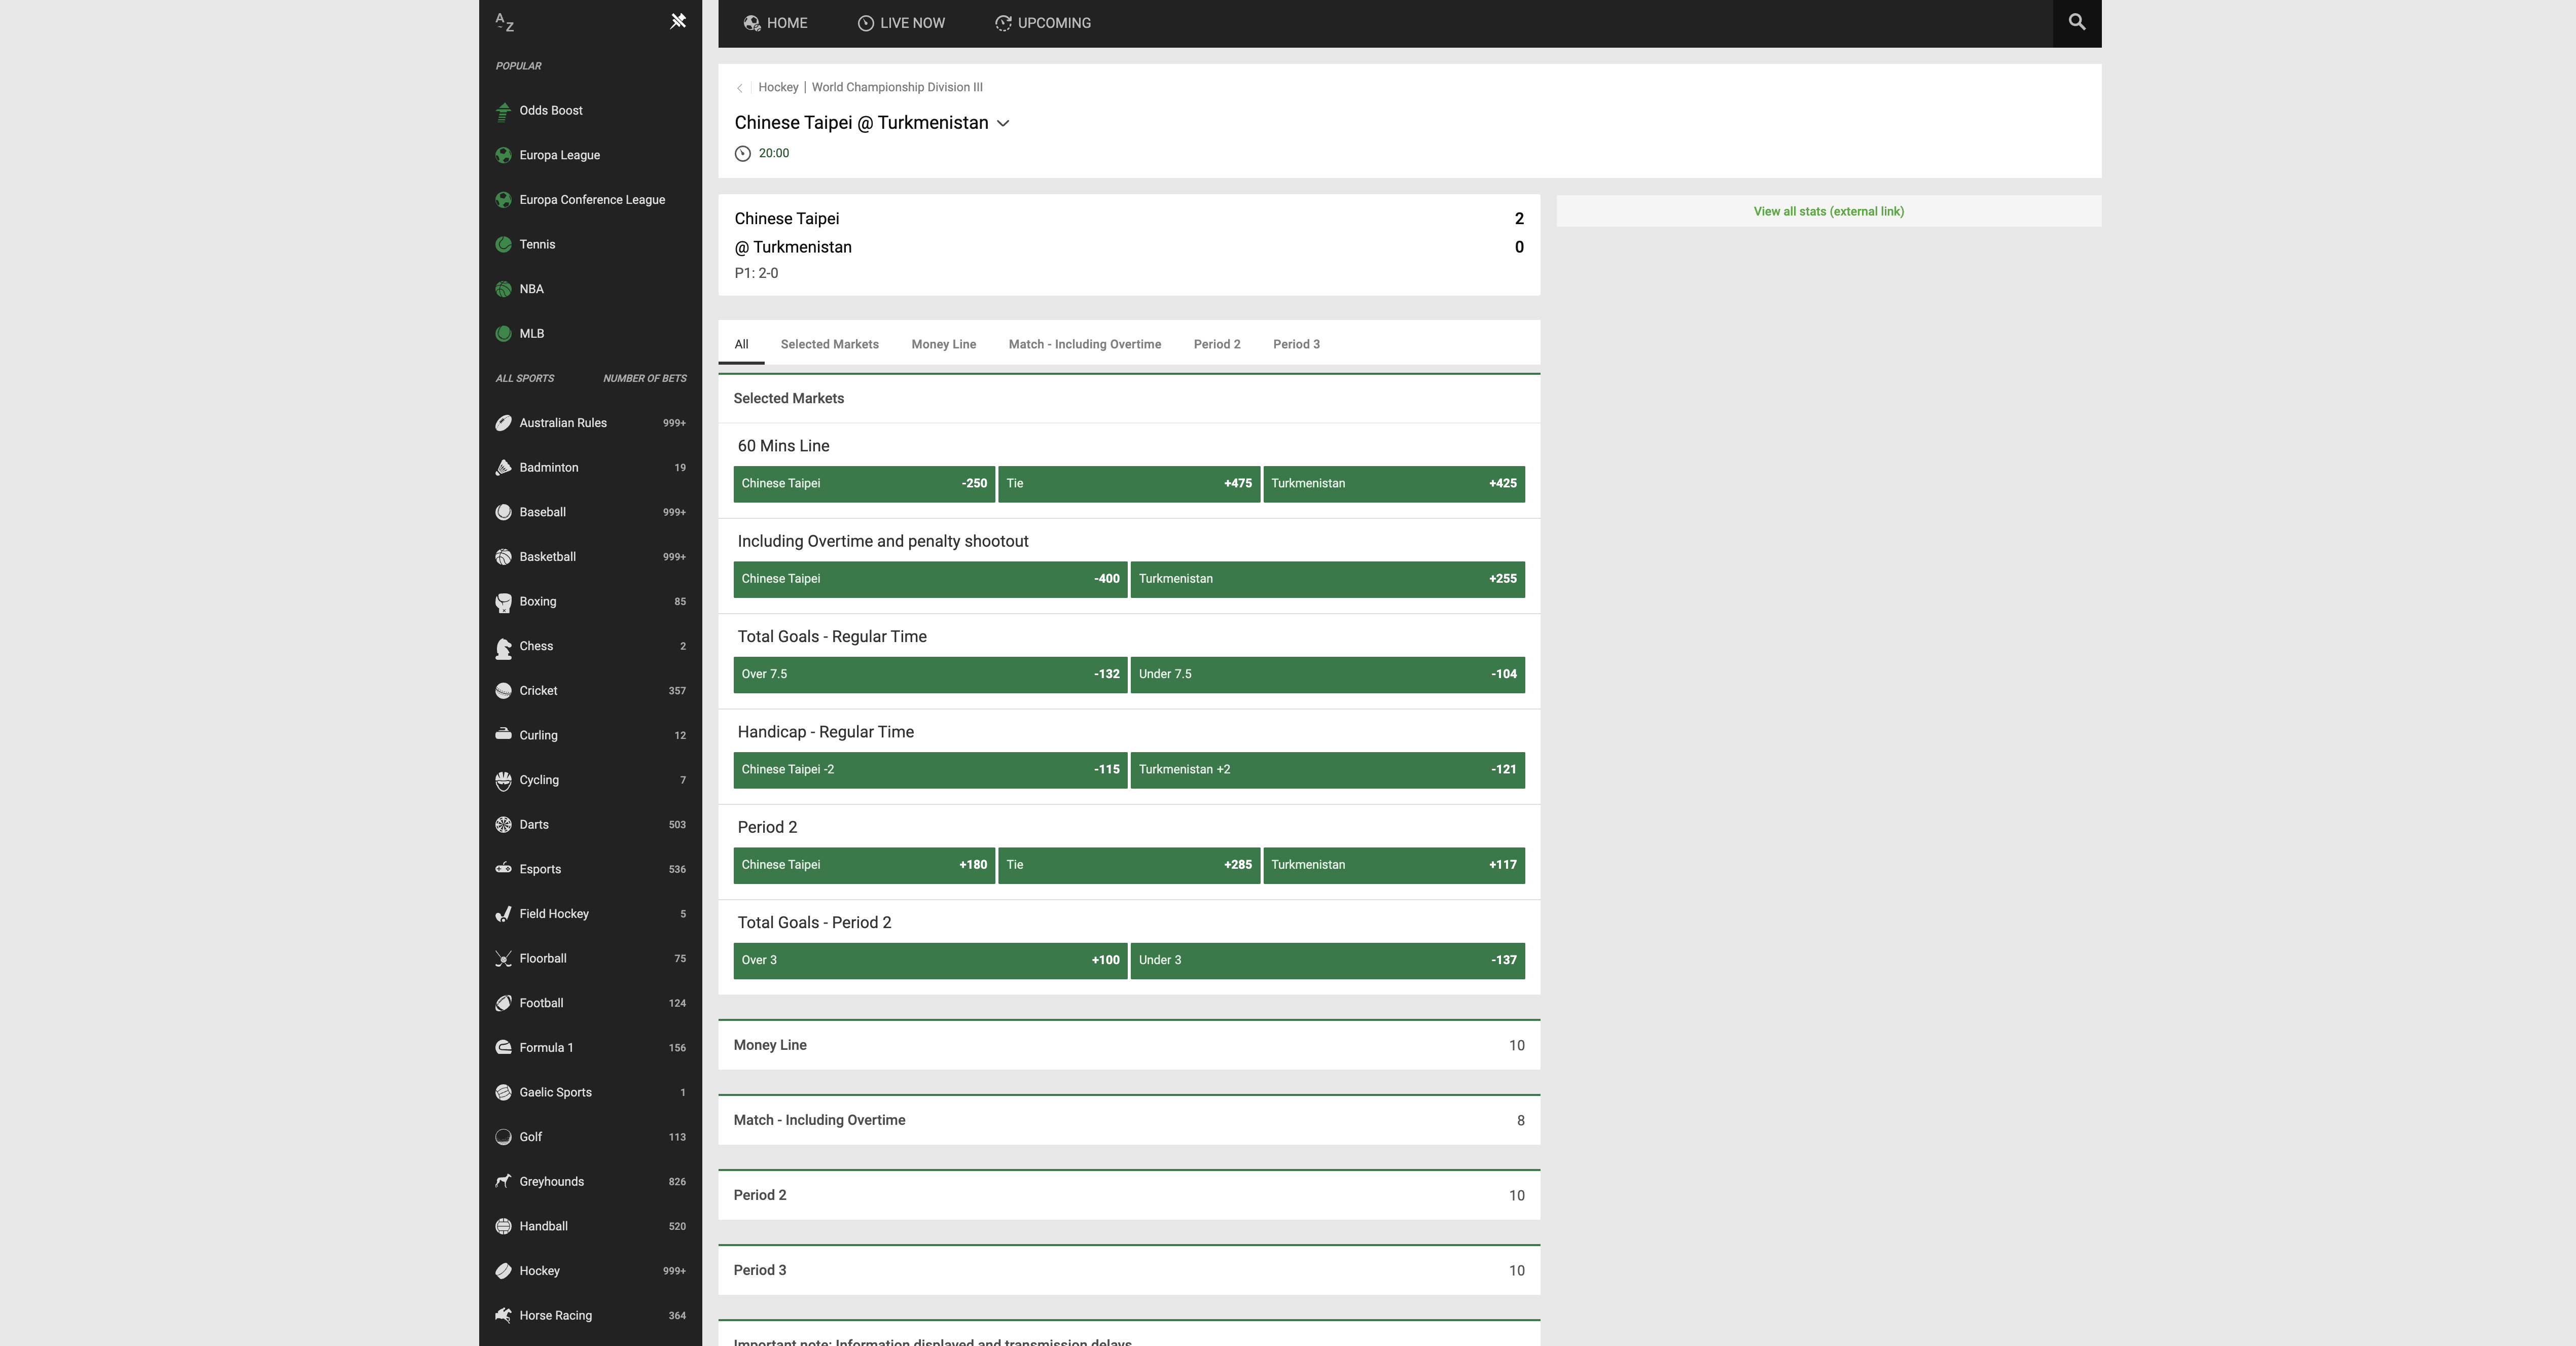
Task: Select the Chess knight icon
Action: (x=504, y=647)
